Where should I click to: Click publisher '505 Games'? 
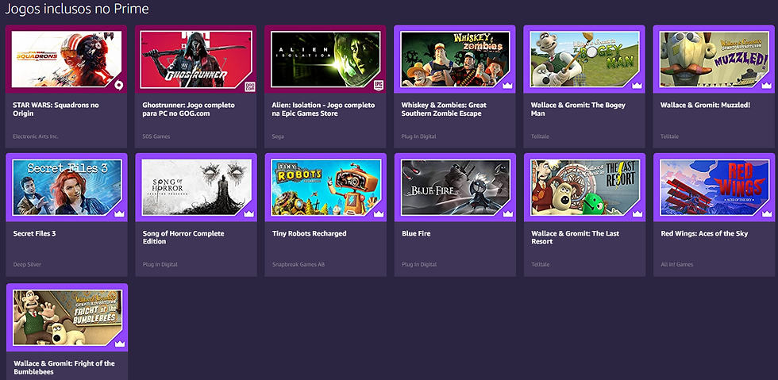point(156,136)
